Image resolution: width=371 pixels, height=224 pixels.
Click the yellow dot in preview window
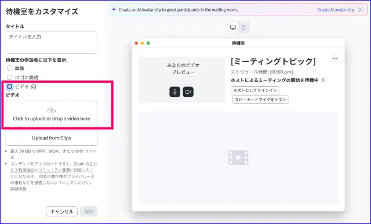[x=142, y=43]
